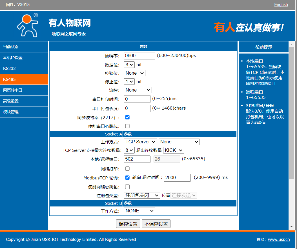
Task: Click the 本地端口 help heading
Action: coord(254,61)
